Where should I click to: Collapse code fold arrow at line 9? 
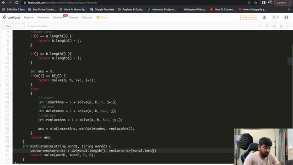pos(11,54)
